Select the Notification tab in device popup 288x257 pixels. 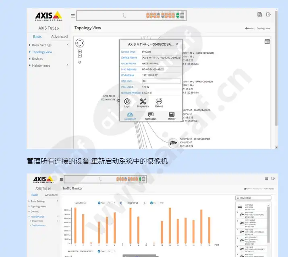click(151, 116)
